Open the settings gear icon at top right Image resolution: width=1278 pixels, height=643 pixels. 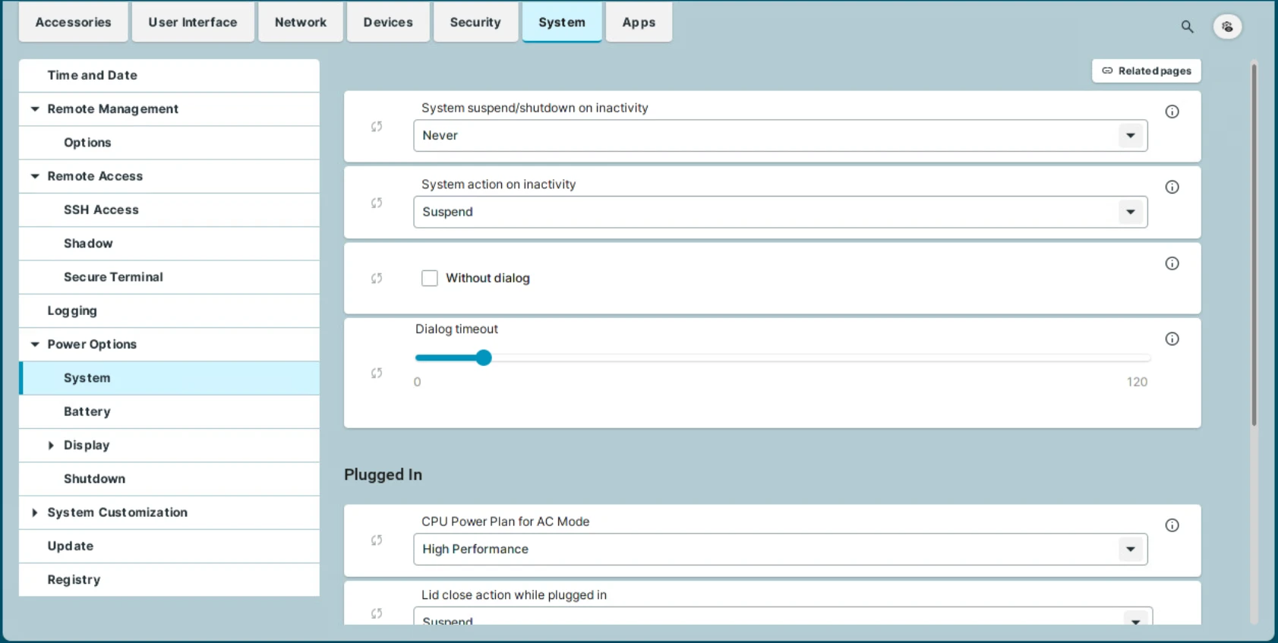coord(1227,27)
